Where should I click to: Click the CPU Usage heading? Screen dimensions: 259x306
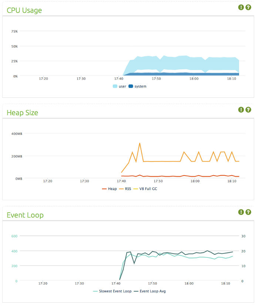tap(24, 10)
